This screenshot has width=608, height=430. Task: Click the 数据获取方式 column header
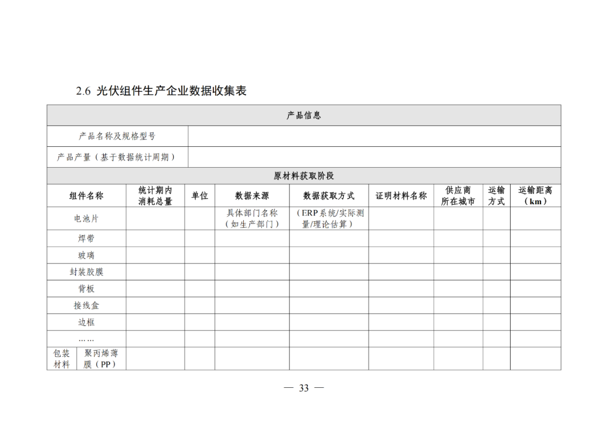(329, 196)
